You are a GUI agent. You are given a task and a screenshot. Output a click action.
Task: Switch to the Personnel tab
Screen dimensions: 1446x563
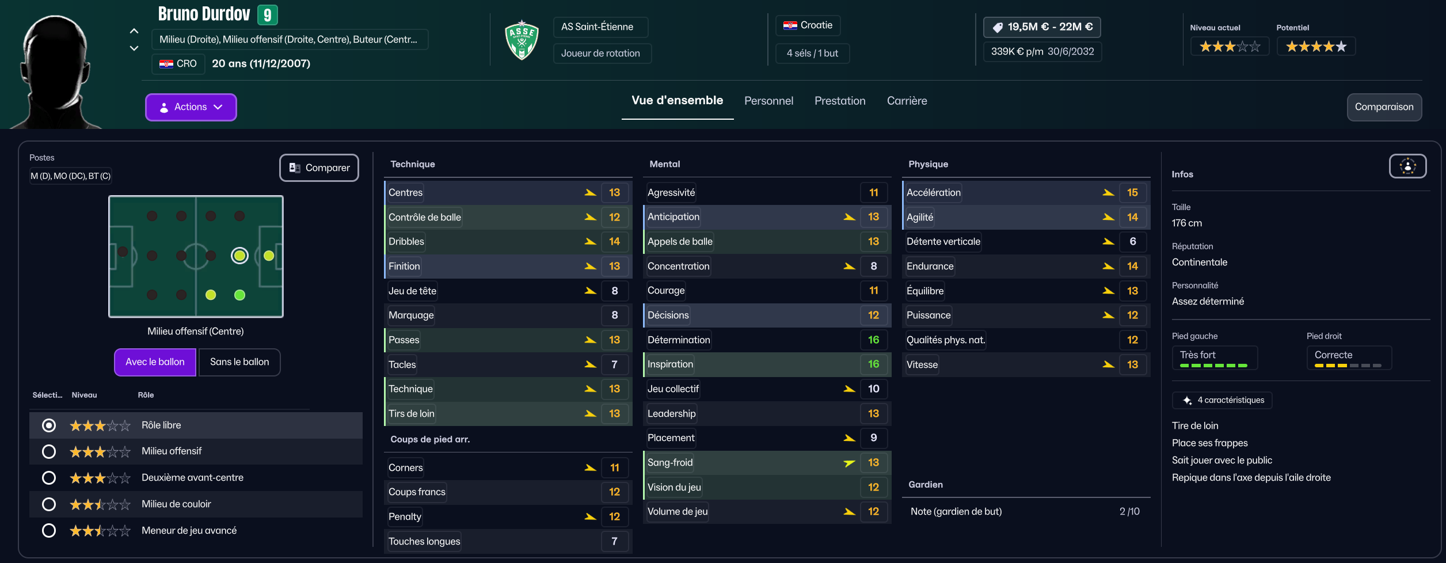(768, 101)
